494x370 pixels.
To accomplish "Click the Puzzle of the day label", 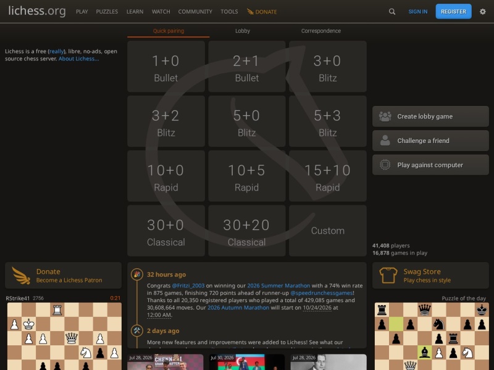I will tap(464, 298).
